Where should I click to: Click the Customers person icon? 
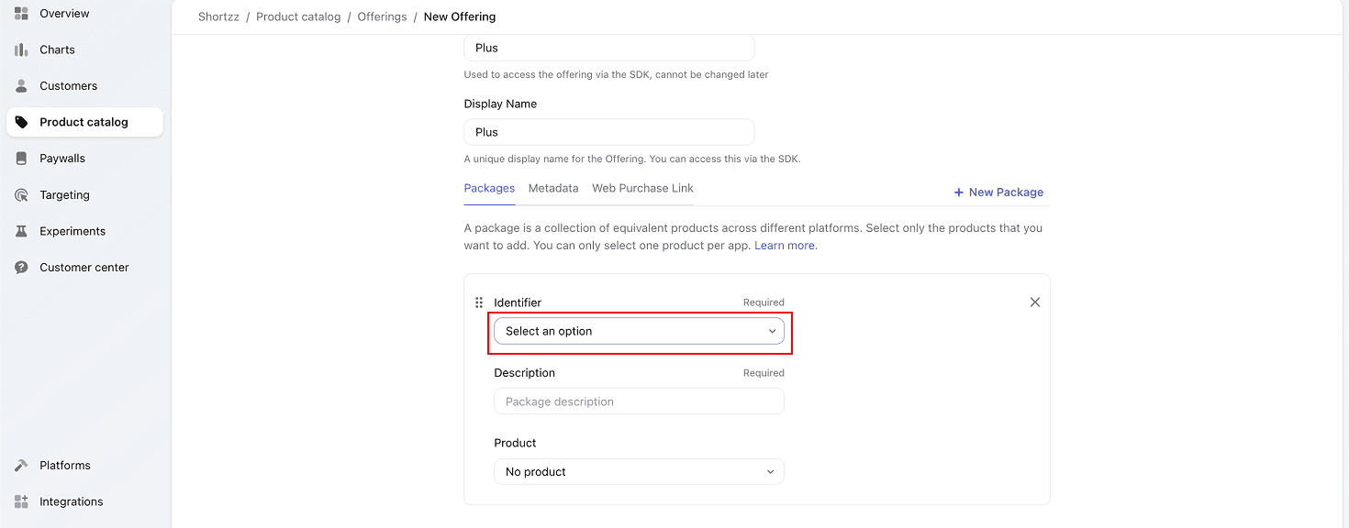21,86
